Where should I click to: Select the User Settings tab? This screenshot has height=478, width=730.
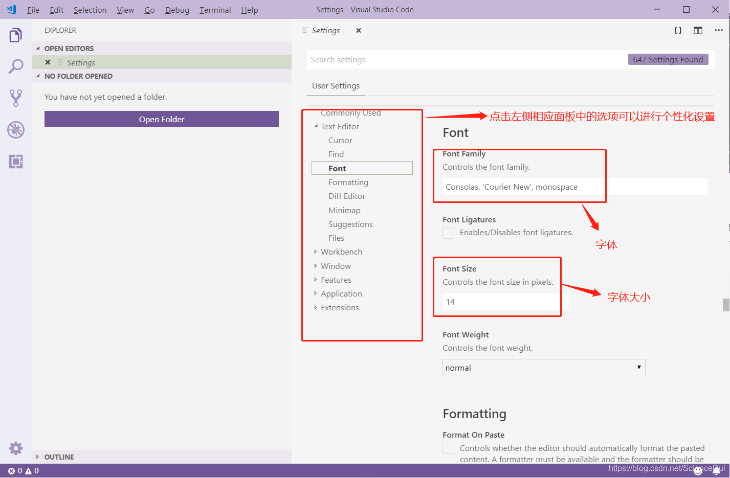pos(336,86)
